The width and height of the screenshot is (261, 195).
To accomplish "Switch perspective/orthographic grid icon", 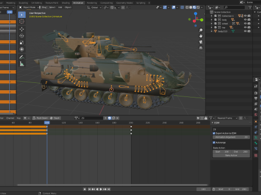I will click(x=201, y=48).
